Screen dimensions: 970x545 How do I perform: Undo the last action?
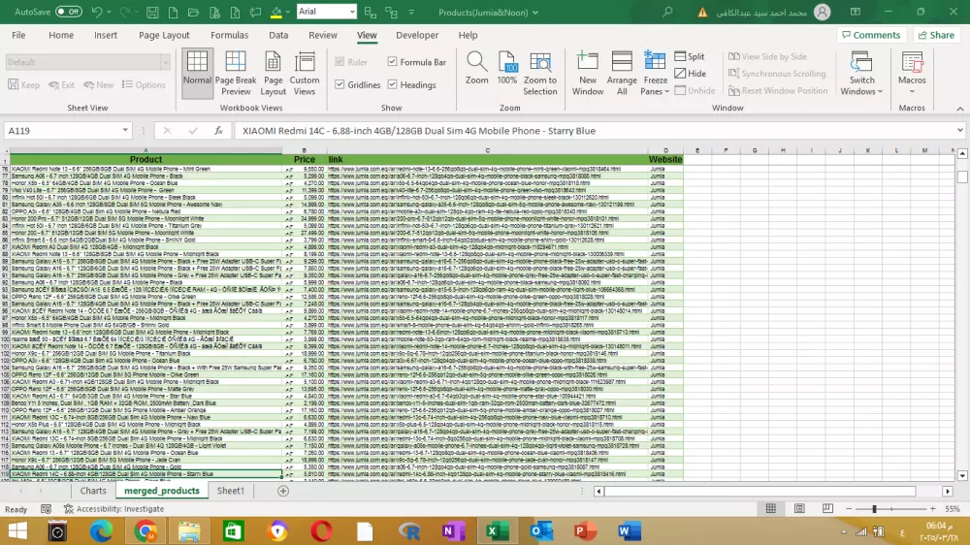96,12
